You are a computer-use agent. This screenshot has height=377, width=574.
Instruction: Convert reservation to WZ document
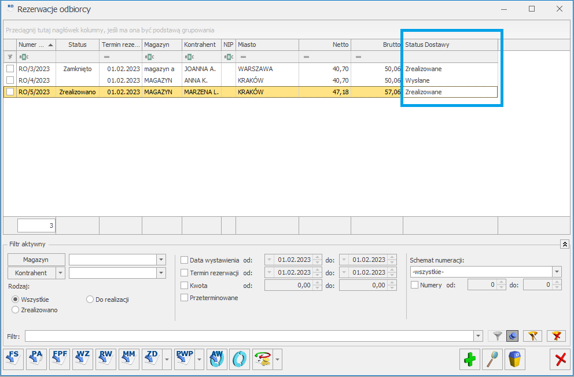click(x=83, y=359)
